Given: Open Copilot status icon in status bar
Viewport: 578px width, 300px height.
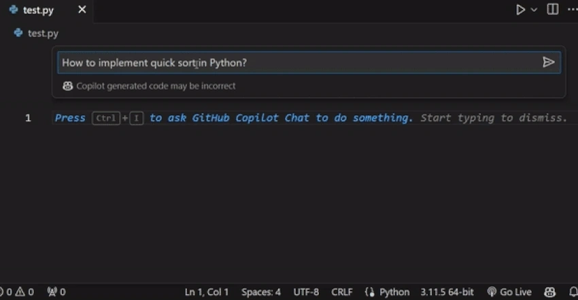Looking at the screenshot, I should click(550, 292).
